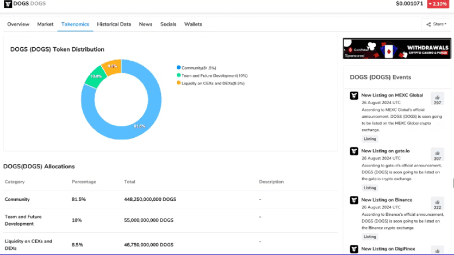Toggle the Team and Future Development legend entry
Image resolution: width=454 pixels, height=255 pixels.
[x=212, y=75]
